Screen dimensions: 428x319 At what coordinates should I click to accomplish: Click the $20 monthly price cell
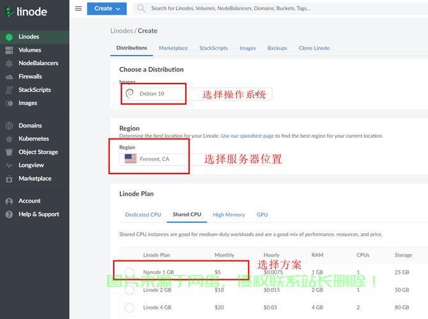point(219,308)
